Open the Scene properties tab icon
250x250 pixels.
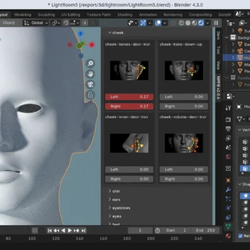228,147
